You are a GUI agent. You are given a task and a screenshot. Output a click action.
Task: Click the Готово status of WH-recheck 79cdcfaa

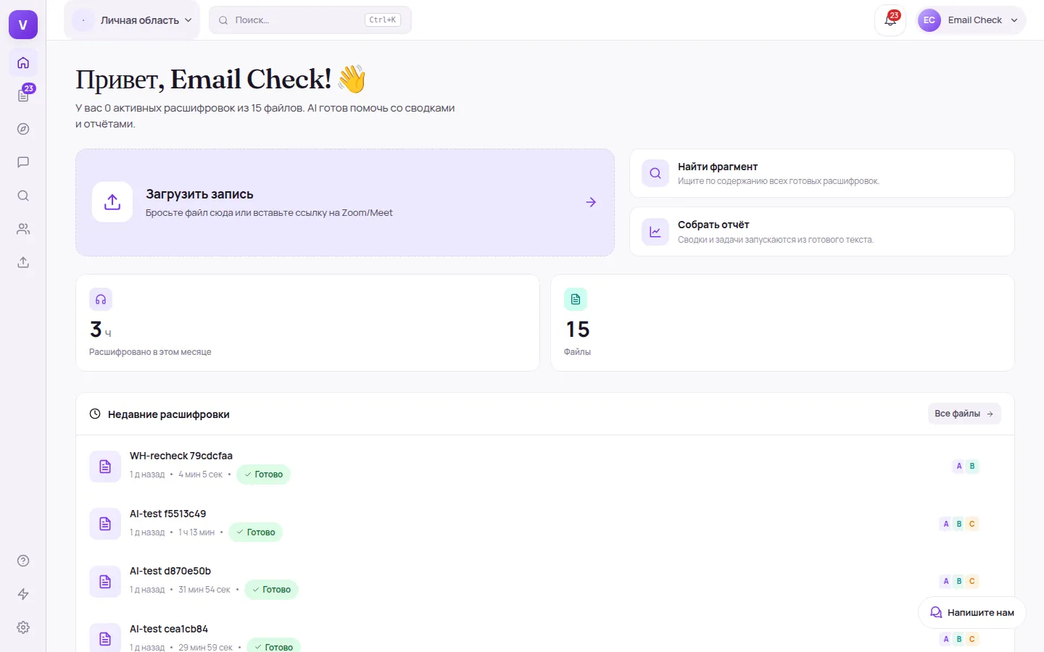tap(264, 475)
